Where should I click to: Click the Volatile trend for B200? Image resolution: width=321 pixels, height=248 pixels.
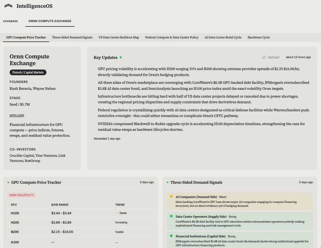[x=119, y=232]
